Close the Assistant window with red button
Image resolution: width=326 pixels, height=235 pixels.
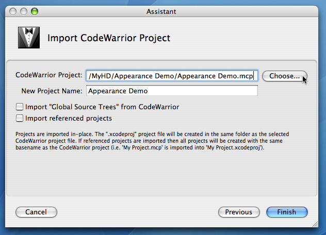click(13, 10)
